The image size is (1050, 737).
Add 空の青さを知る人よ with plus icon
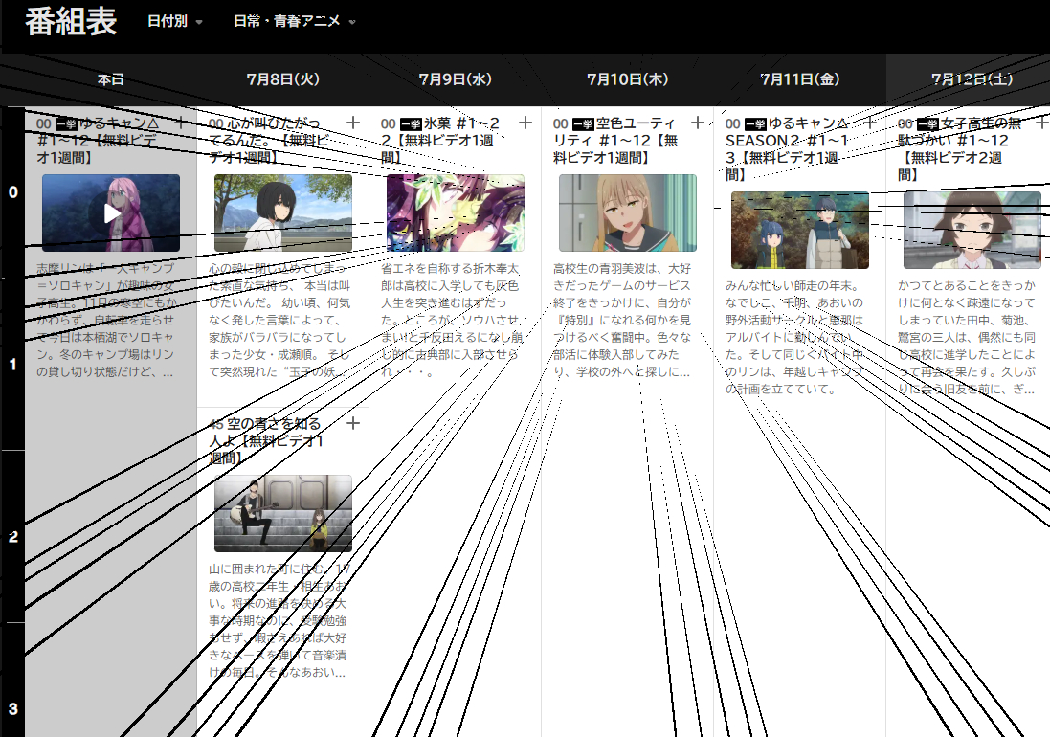353,423
